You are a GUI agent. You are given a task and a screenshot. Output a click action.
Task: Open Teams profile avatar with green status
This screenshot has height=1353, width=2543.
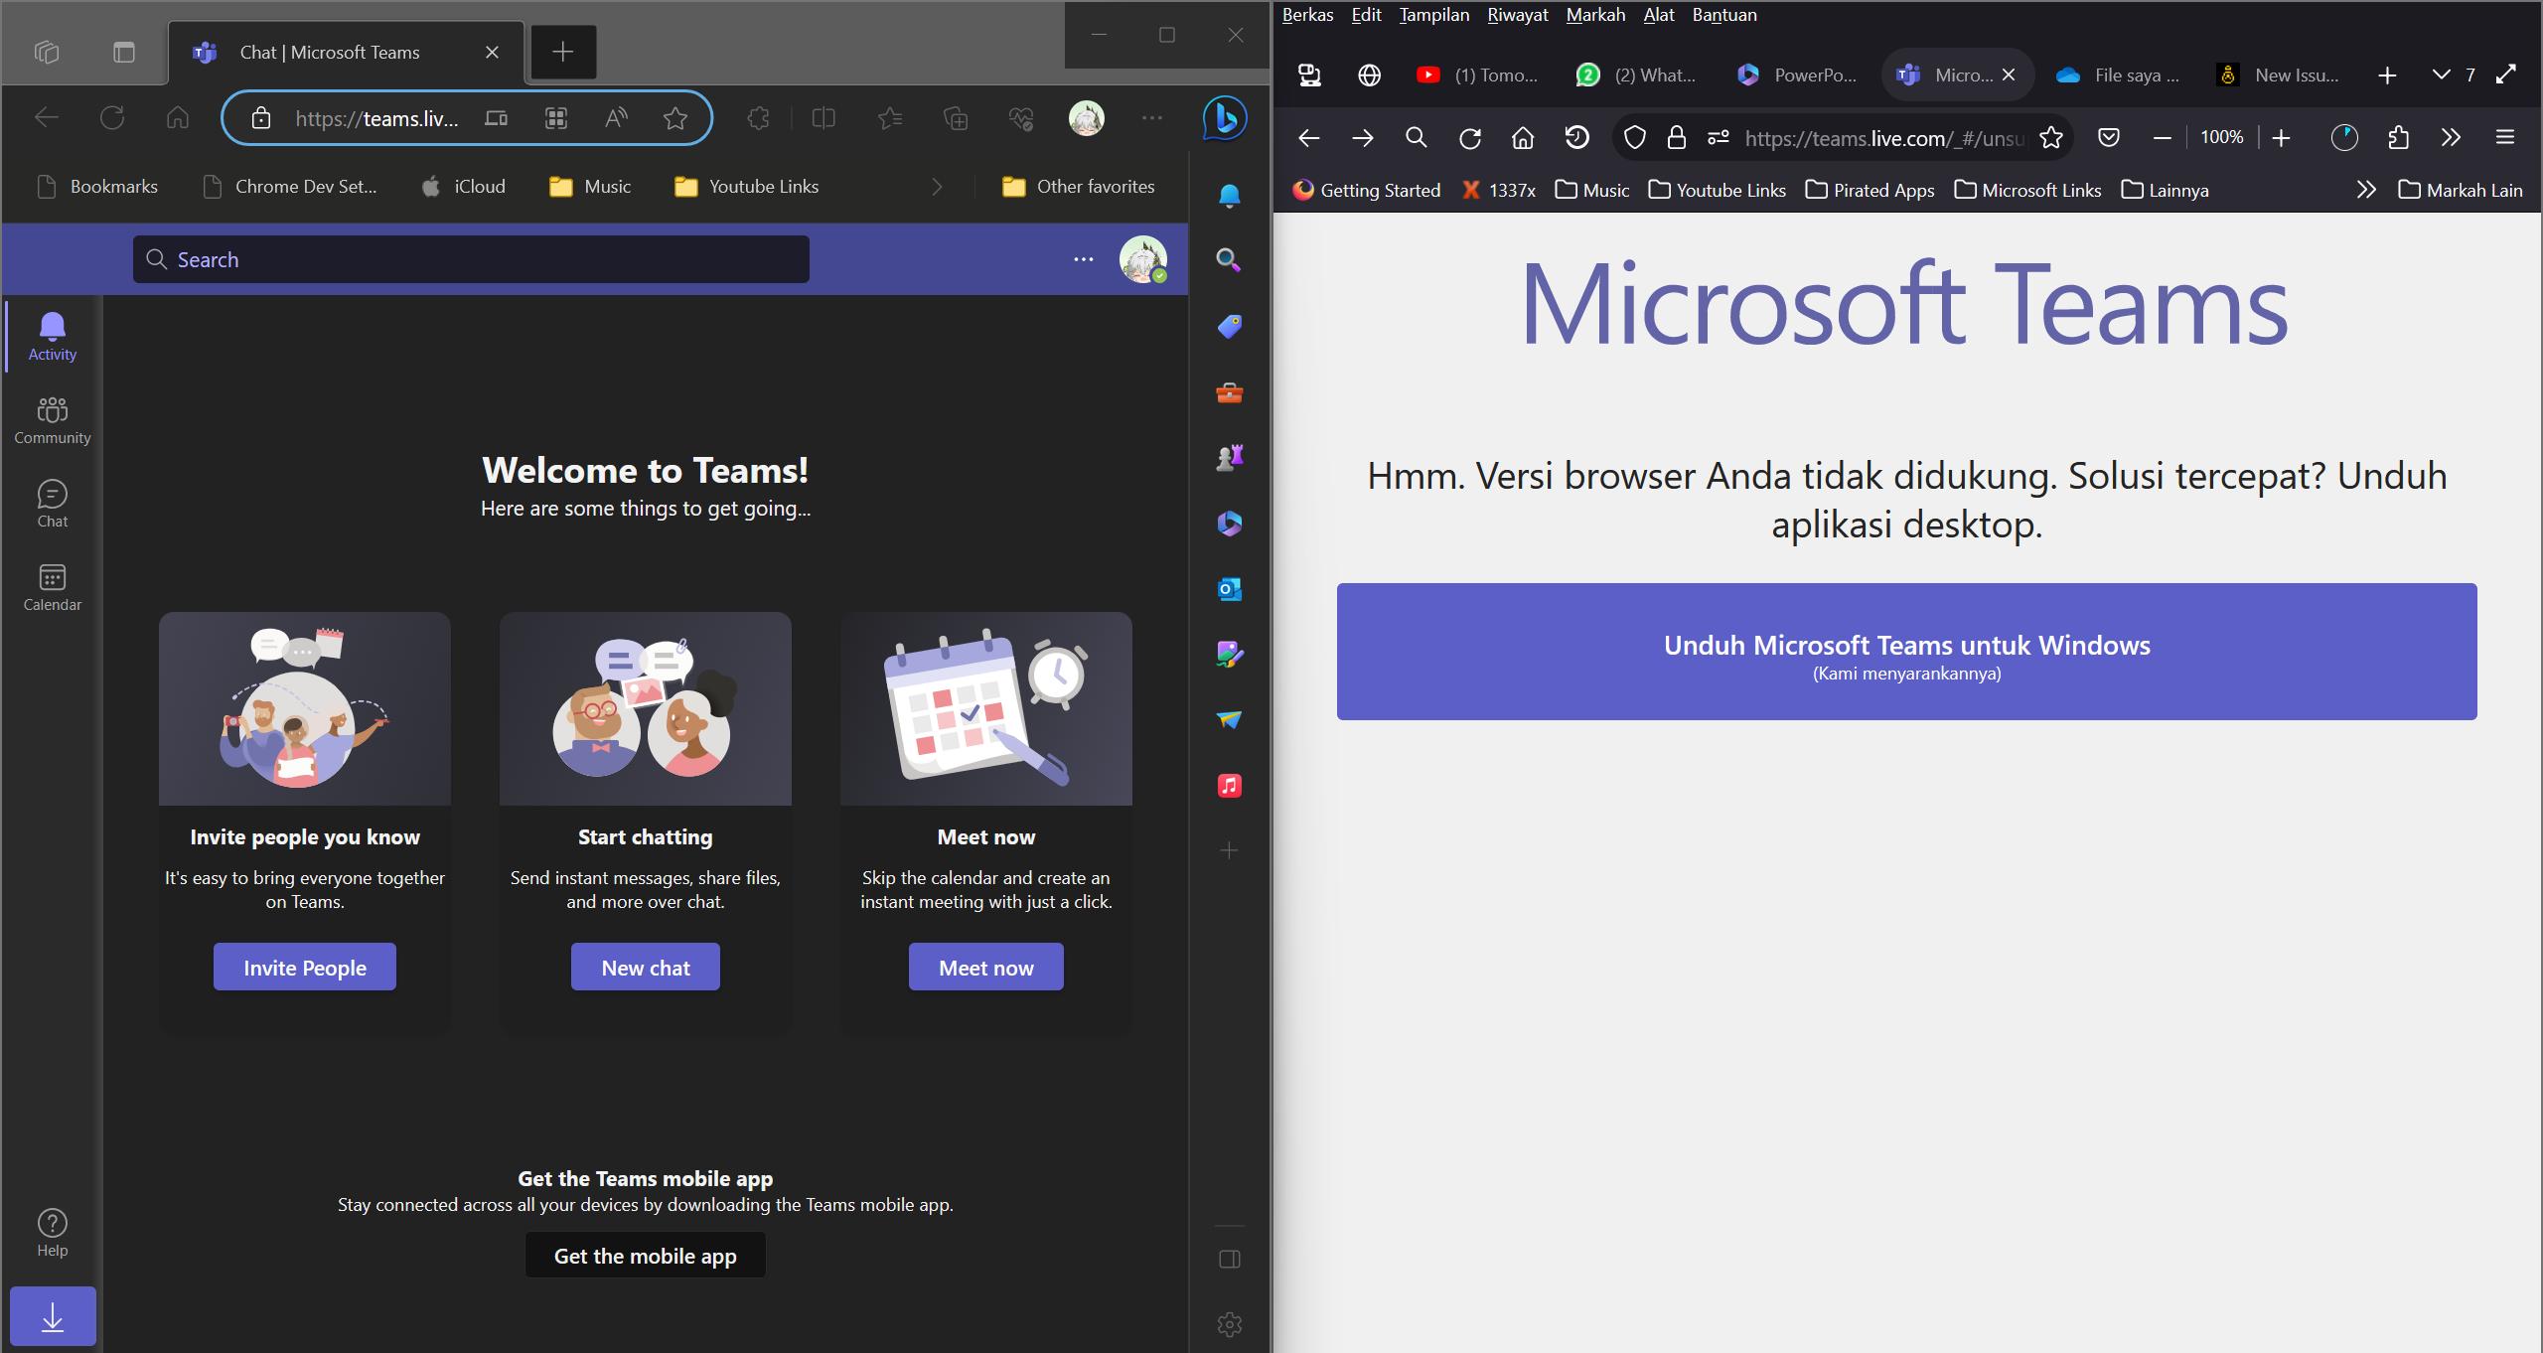coord(1143,259)
